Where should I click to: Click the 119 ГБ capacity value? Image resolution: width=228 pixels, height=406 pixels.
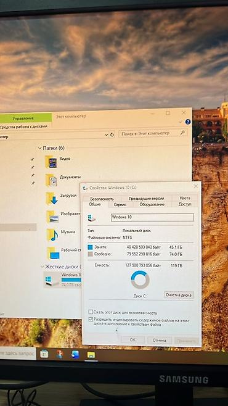[x=177, y=265]
